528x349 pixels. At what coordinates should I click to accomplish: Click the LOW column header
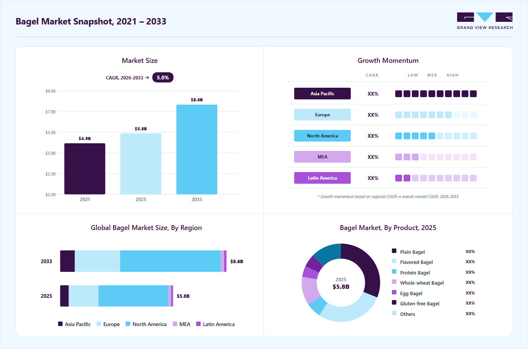coord(413,75)
